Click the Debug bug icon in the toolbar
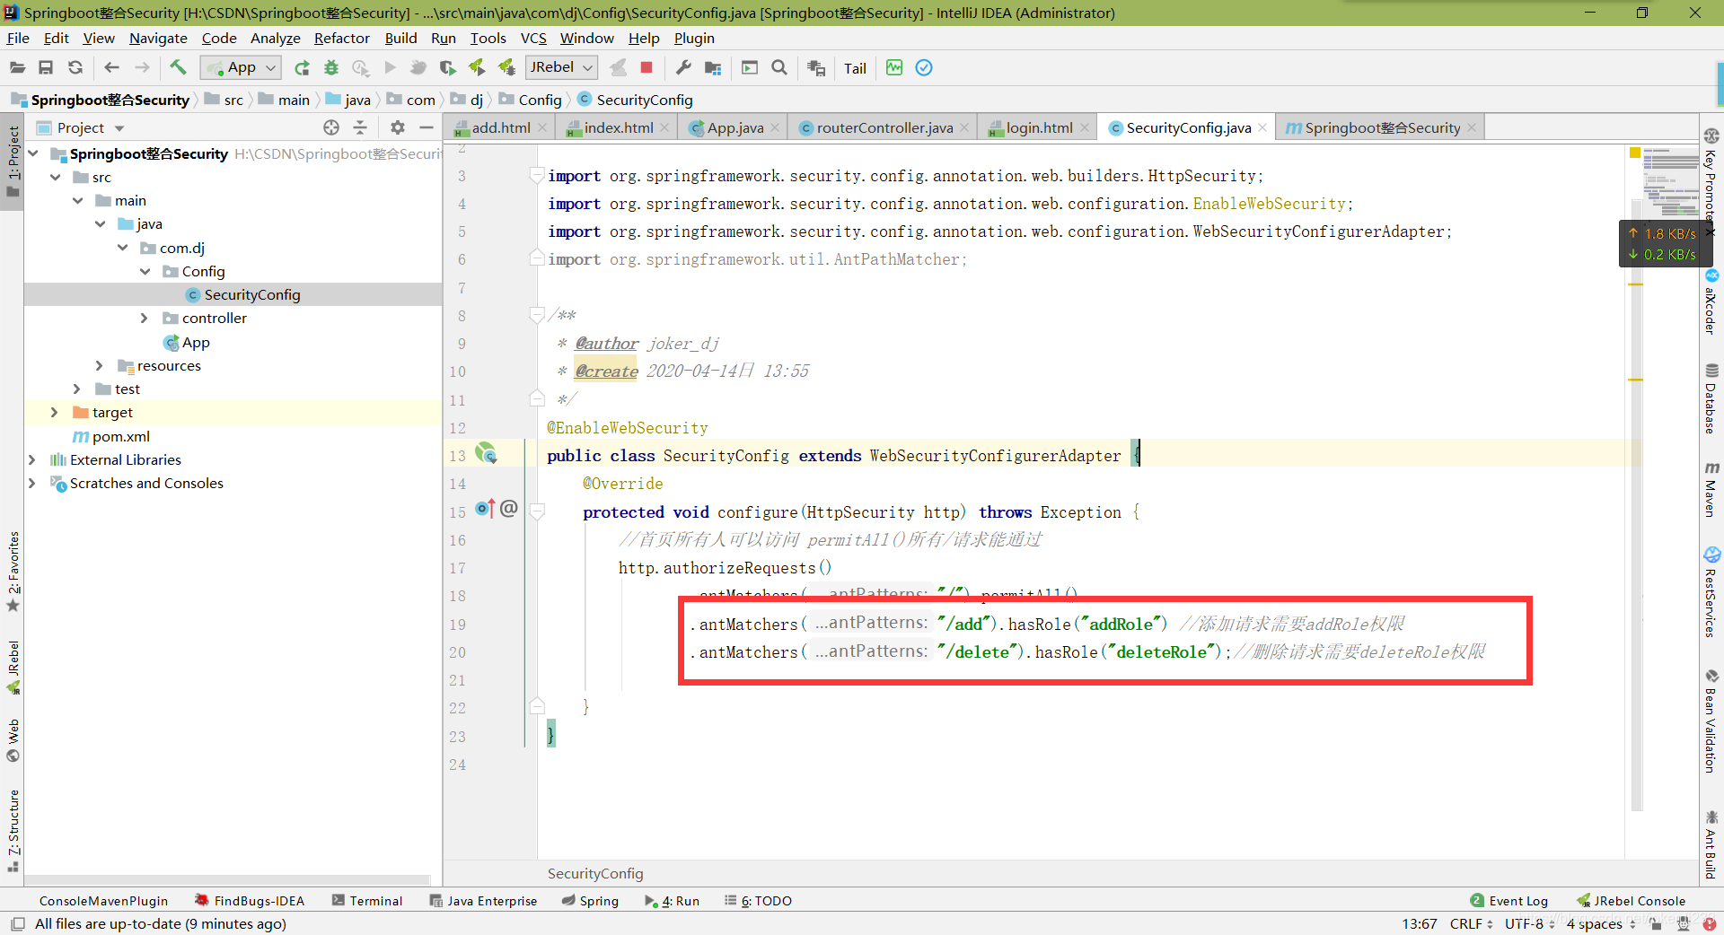The image size is (1724, 935). pos(331,67)
